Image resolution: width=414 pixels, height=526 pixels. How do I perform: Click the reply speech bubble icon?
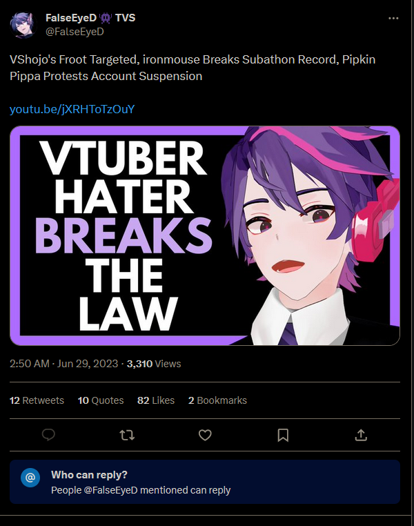coord(48,435)
